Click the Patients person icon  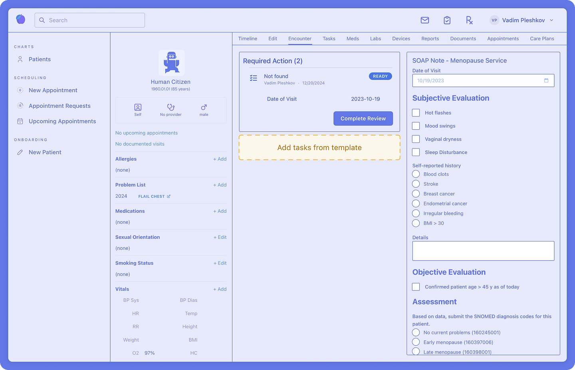click(20, 59)
